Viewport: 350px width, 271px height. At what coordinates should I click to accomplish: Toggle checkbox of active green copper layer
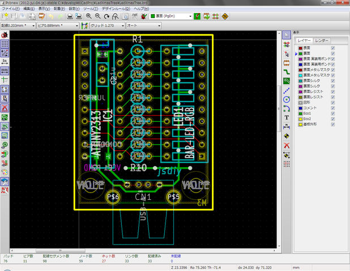tap(332, 54)
